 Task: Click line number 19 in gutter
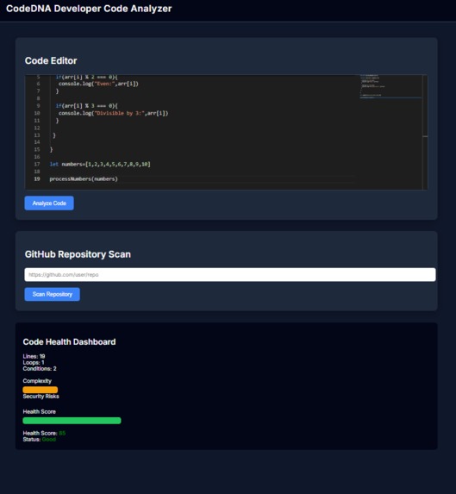tap(37, 179)
